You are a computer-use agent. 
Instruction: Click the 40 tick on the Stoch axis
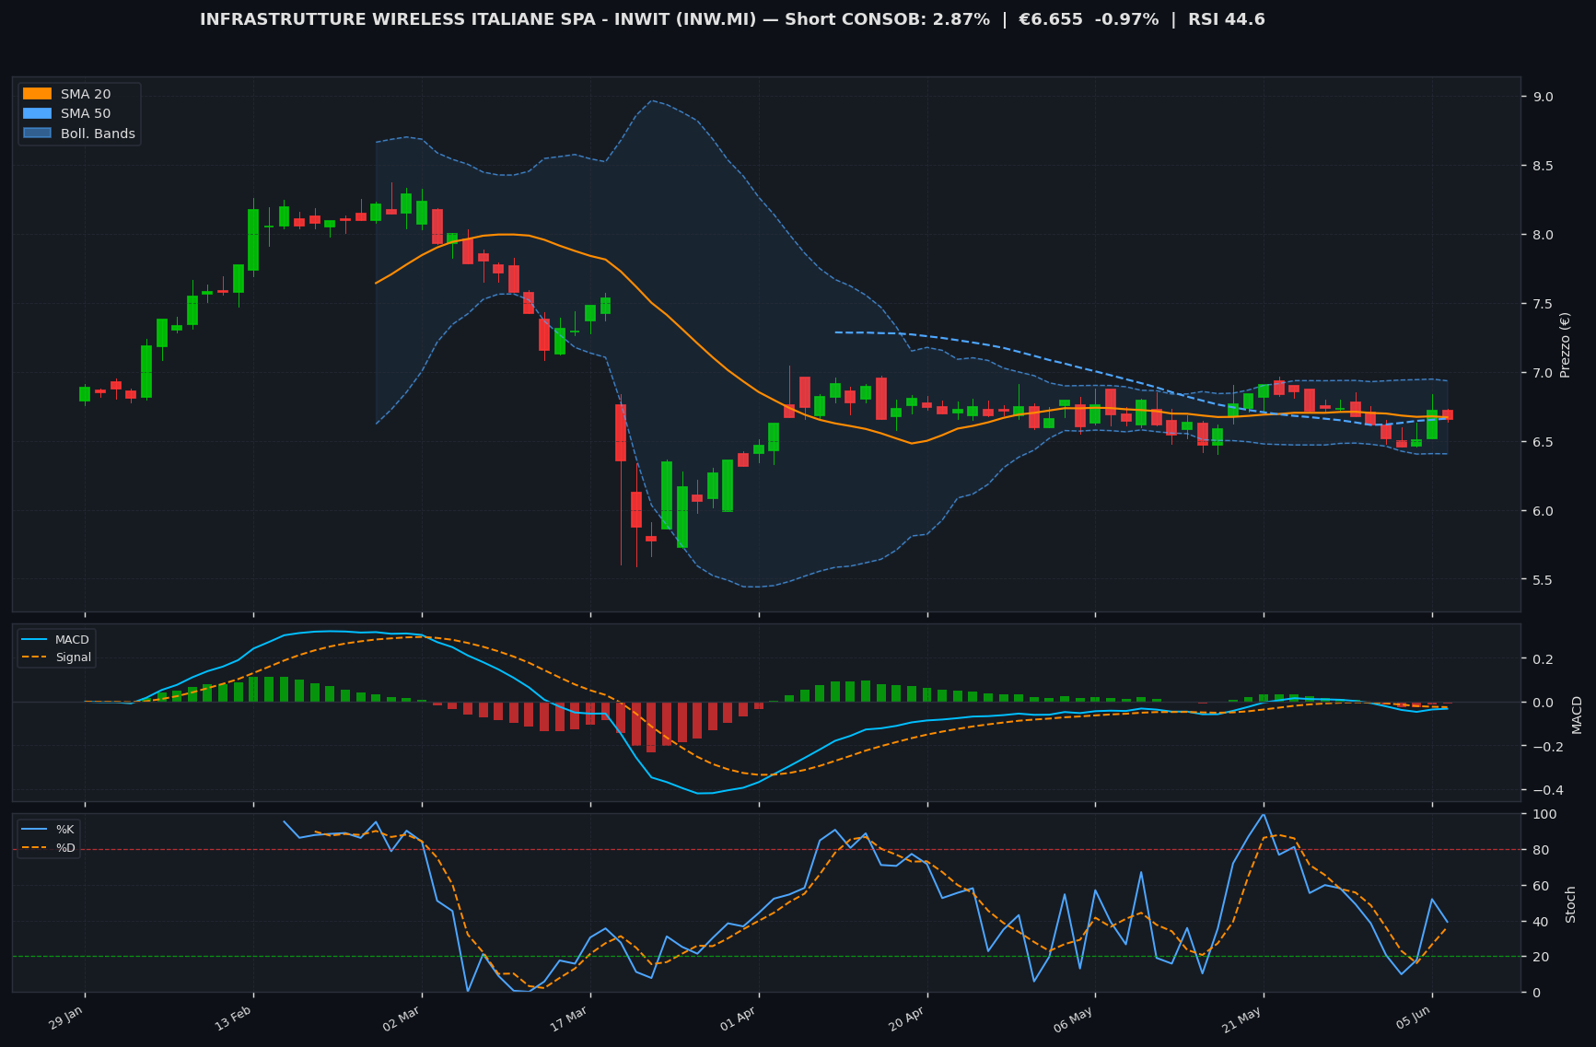point(1541,922)
